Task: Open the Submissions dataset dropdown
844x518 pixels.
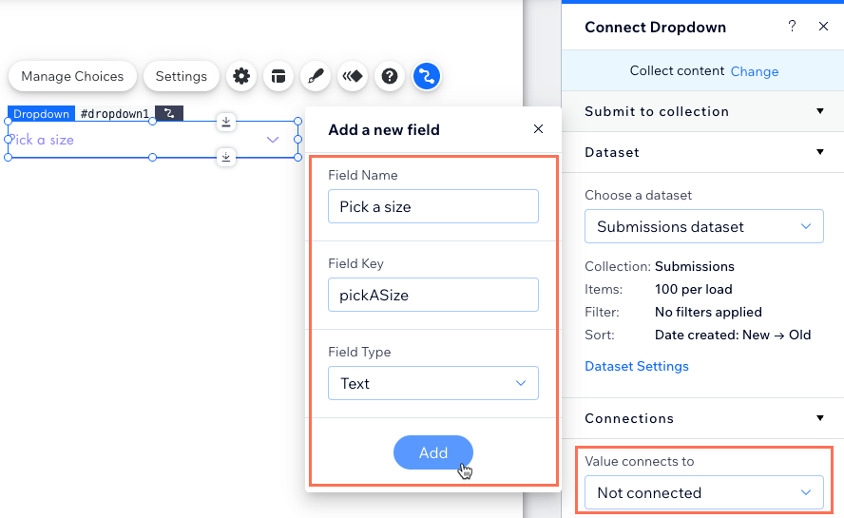Action: (x=704, y=226)
